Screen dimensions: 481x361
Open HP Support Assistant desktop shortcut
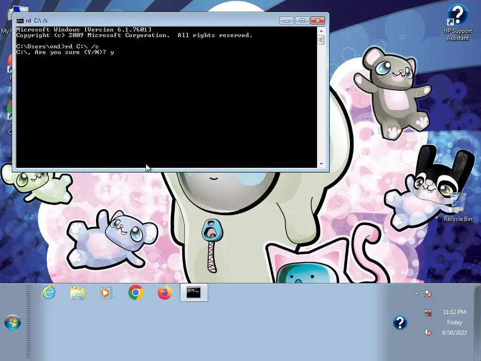[458, 23]
